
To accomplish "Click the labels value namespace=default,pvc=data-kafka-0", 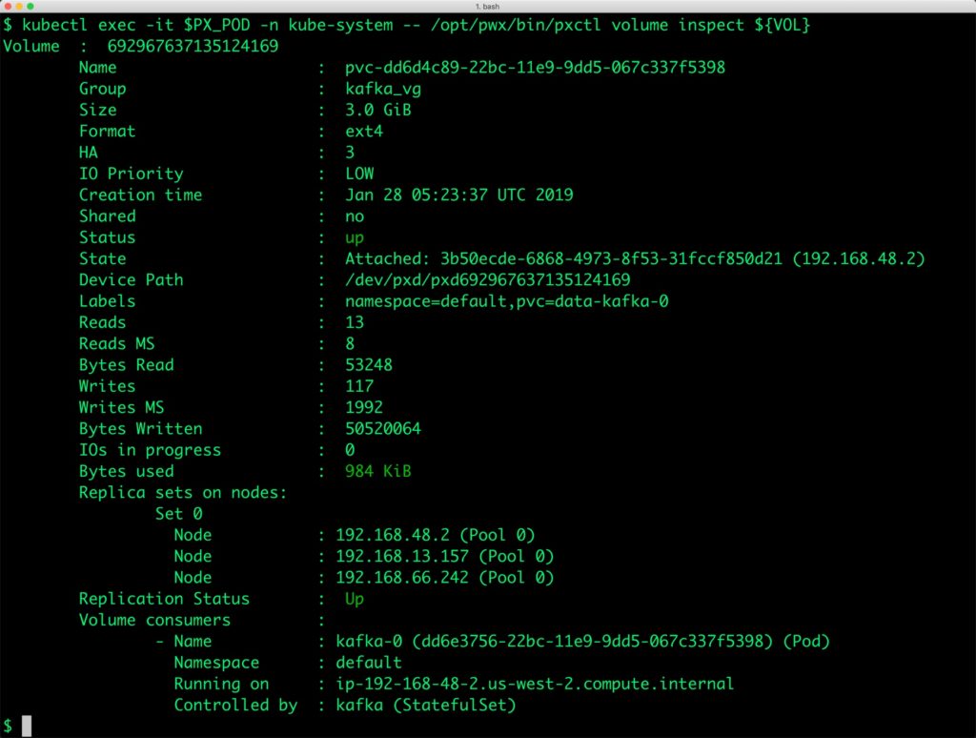I will pyautogui.click(x=511, y=301).
